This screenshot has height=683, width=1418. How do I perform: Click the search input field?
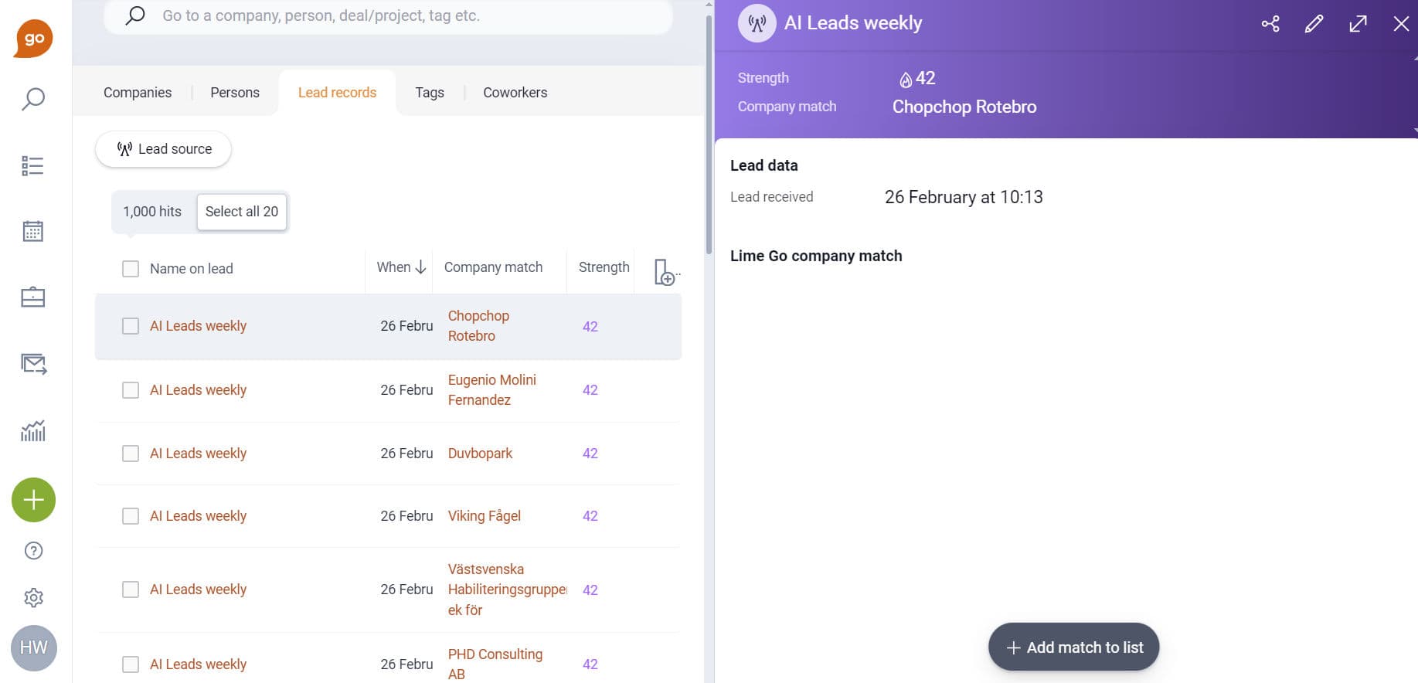[x=388, y=16]
